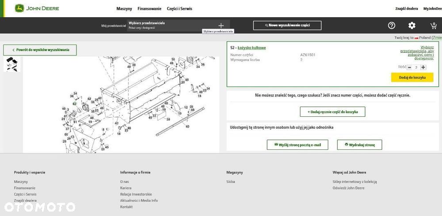The height and width of the screenshot is (216, 442).
Task: Open the Łożysko kulkowe part link
Action: [x=252, y=48]
